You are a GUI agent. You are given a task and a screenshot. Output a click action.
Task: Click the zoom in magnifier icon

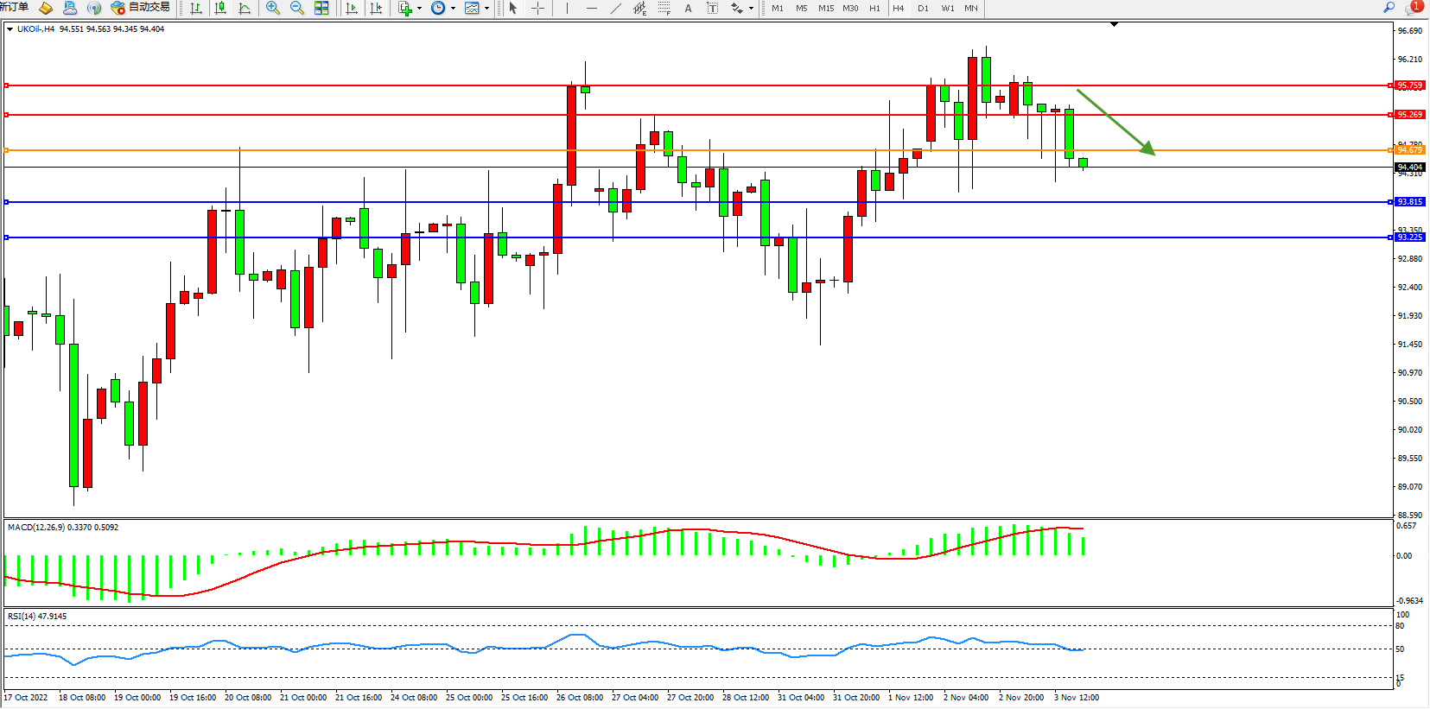click(x=273, y=8)
